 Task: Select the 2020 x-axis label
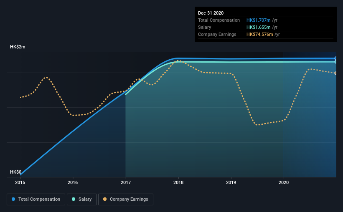[x=284, y=182]
